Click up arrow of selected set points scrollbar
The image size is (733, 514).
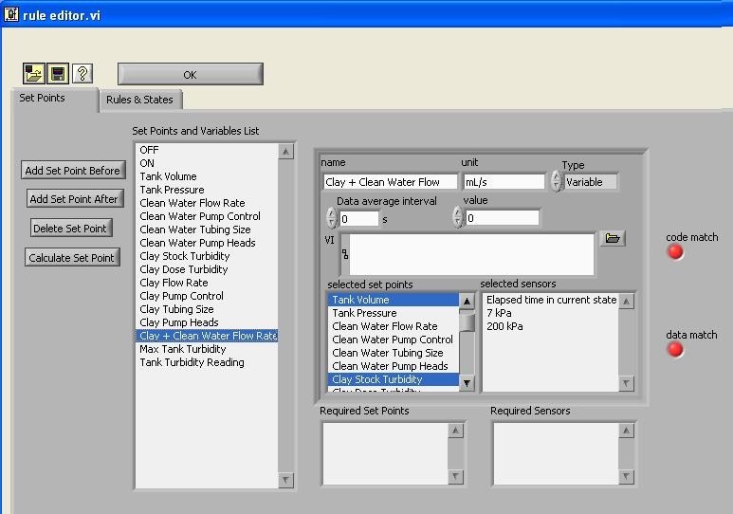click(x=467, y=302)
